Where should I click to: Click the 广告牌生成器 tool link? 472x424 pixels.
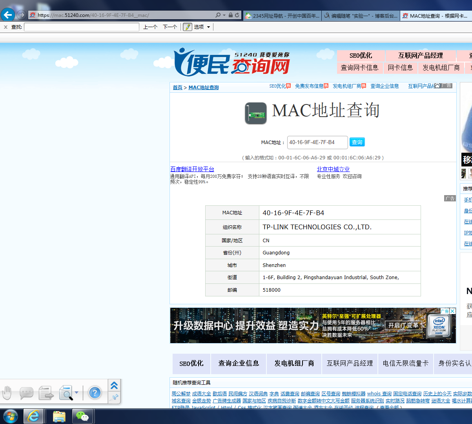227,401
